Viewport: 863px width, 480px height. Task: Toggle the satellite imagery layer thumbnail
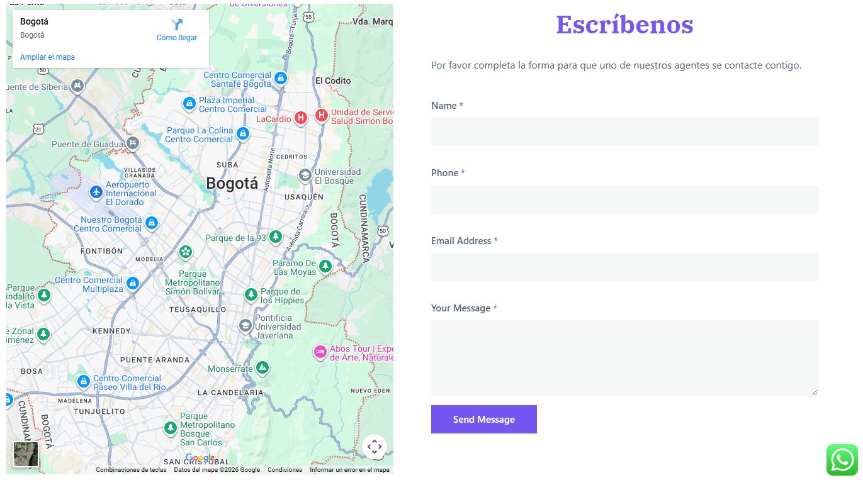(x=26, y=454)
